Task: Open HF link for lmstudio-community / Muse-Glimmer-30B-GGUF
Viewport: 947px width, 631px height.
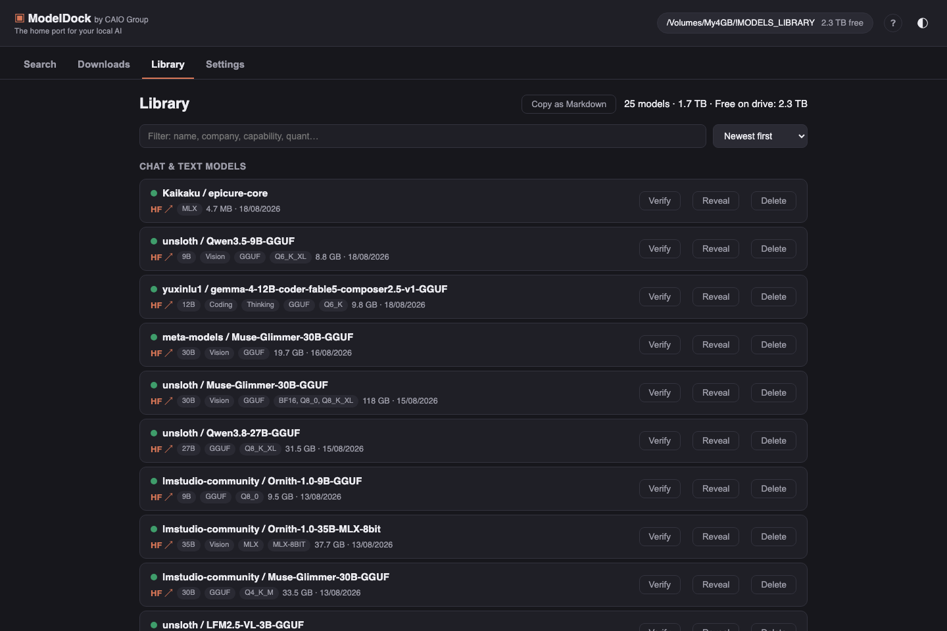Action: coord(161,593)
